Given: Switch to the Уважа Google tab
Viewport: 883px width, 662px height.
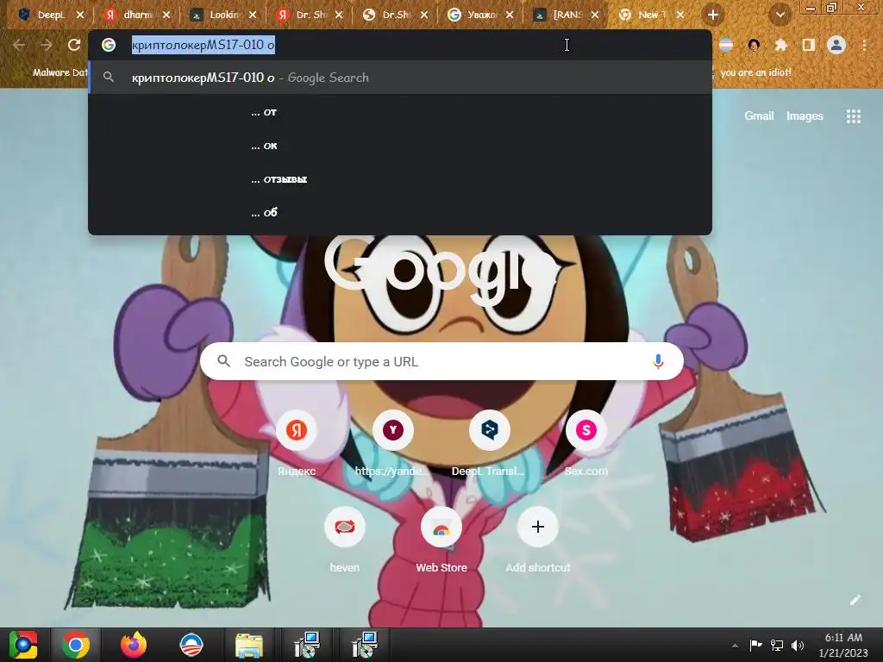Looking at the screenshot, I should tap(480, 16).
